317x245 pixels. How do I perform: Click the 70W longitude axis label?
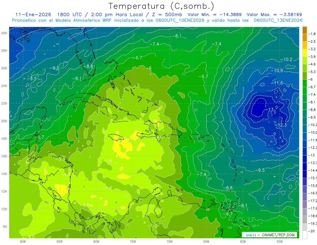coord(170,242)
